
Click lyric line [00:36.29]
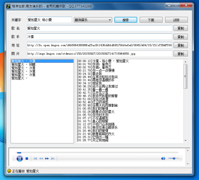97,86
